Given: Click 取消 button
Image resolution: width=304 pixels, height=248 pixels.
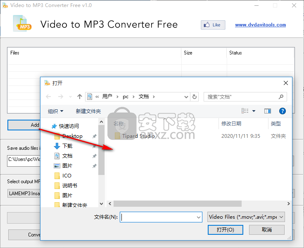Looking at the screenshot, I should (267, 230).
